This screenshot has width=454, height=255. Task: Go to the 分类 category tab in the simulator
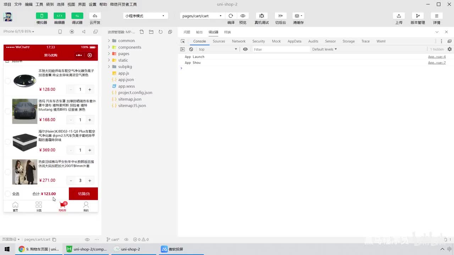coord(39,206)
